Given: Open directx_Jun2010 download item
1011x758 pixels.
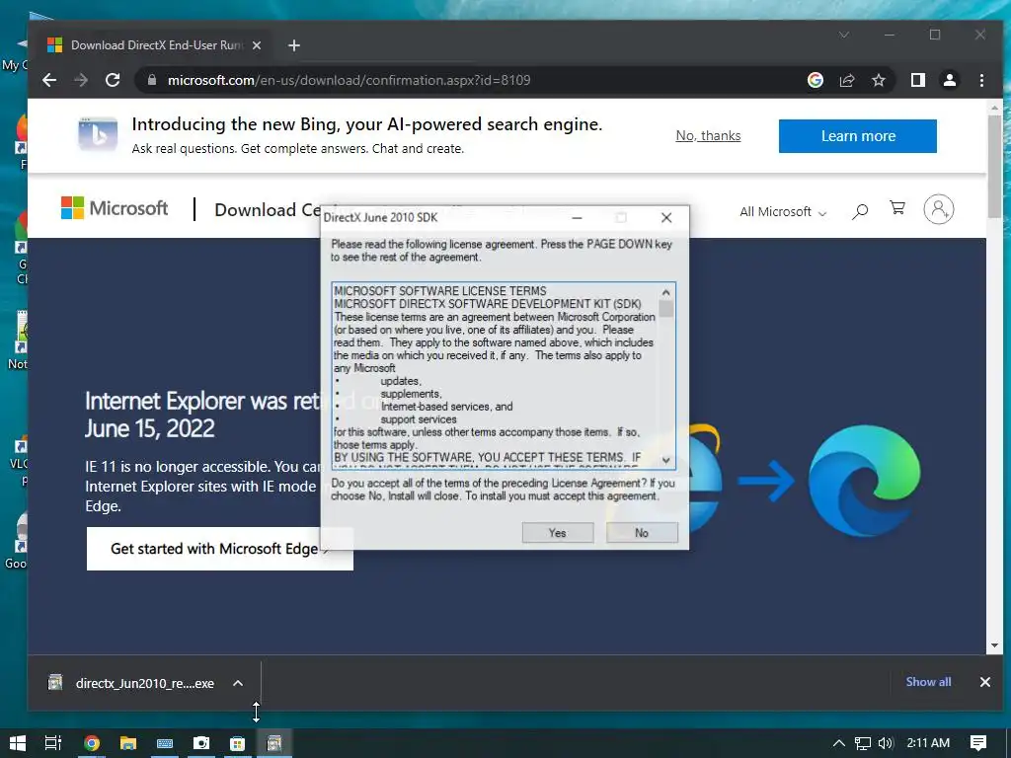Looking at the screenshot, I should tap(131, 683).
